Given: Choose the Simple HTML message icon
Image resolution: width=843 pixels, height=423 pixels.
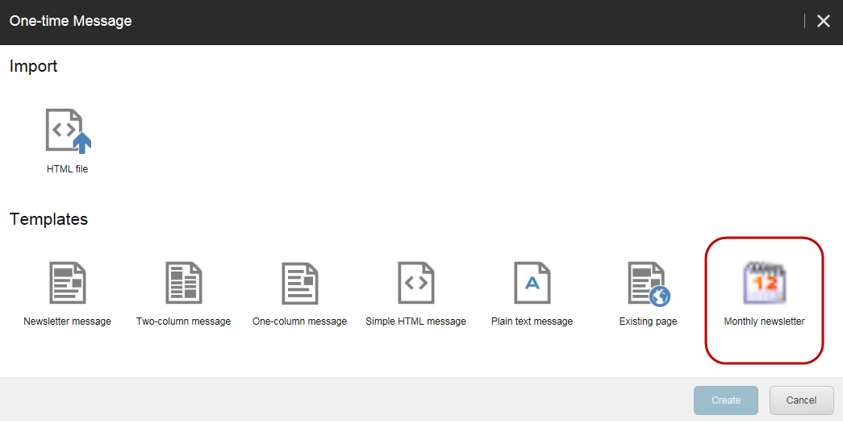Looking at the screenshot, I should pyautogui.click(x=415, y=283).
